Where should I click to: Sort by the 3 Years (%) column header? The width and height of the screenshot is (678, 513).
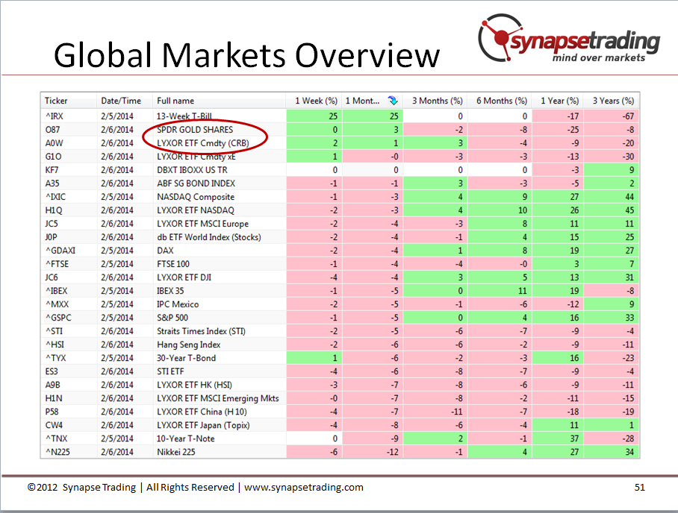click(611, 101)
